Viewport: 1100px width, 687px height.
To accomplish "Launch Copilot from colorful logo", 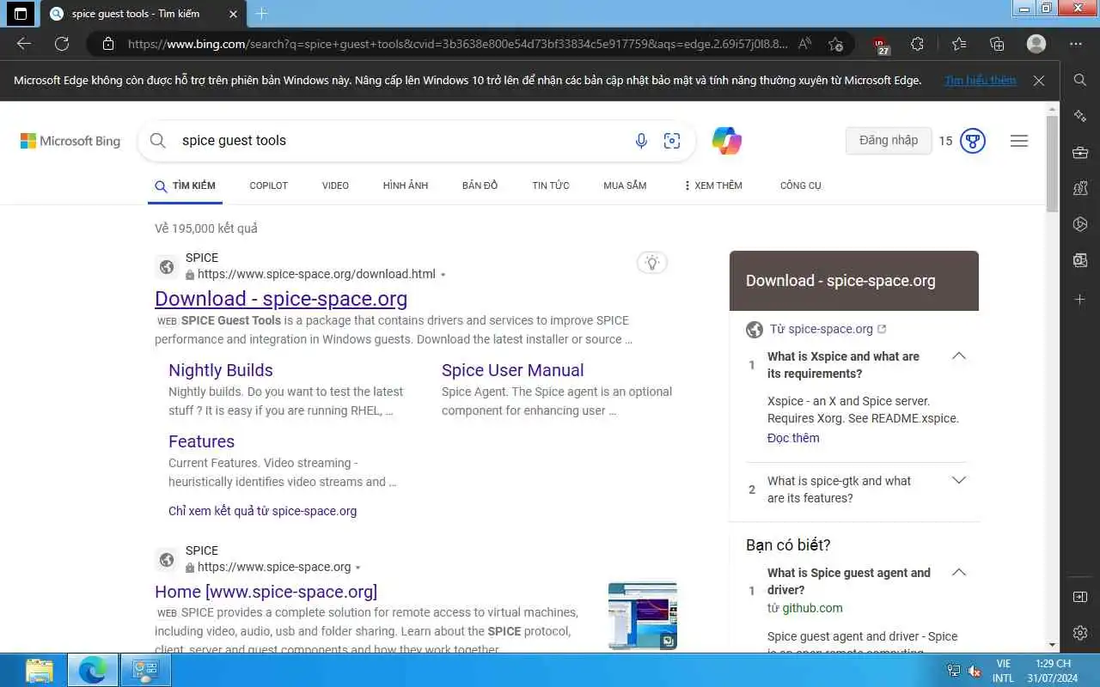I will point(727,141).
